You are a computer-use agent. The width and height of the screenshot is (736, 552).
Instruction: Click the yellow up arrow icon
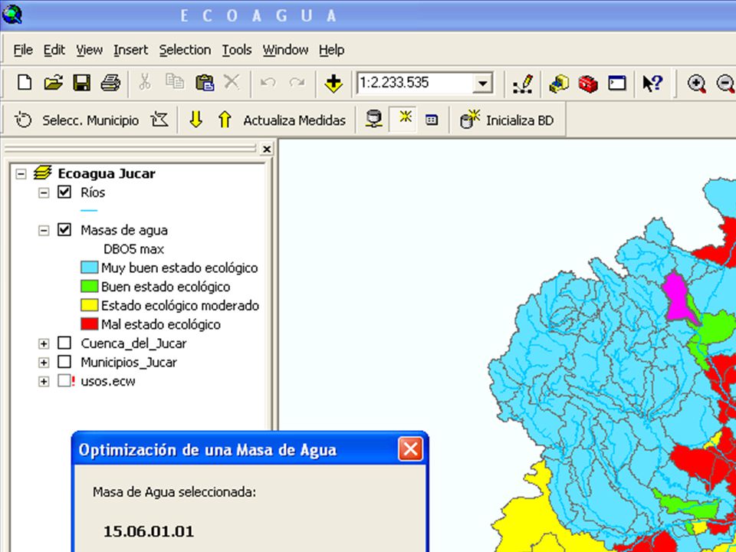pos(225,120)
